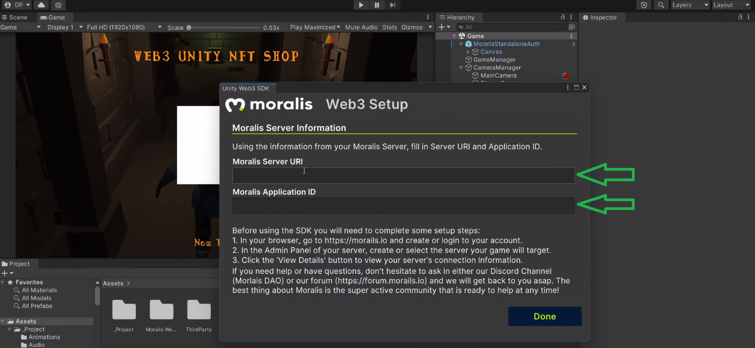755x348 pixels.
Task: Close the Unity Web3 SDK window
Action: tap(584, 88)
